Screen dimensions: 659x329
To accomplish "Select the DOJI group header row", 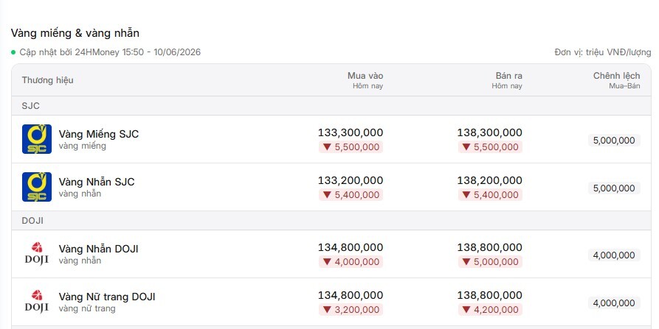I will click(x=331, y=221).
